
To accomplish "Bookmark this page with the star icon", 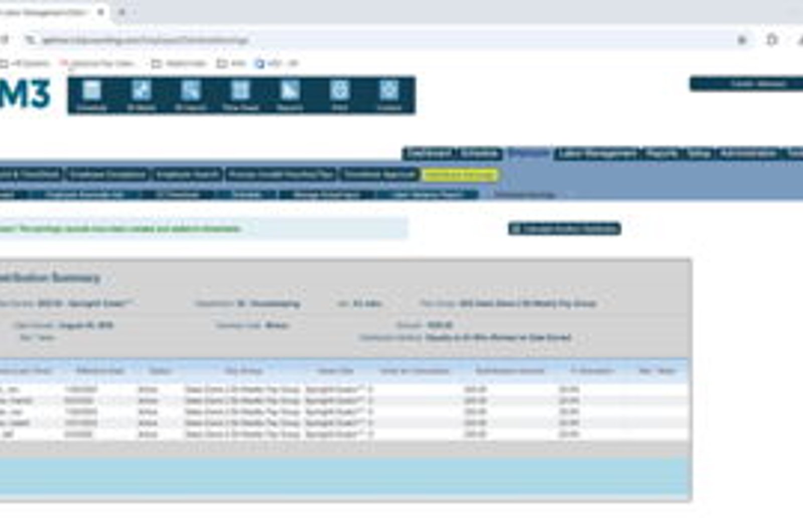I will tap(742, 40).
